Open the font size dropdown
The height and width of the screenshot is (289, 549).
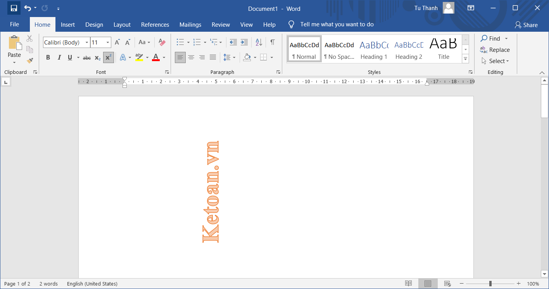108,43
